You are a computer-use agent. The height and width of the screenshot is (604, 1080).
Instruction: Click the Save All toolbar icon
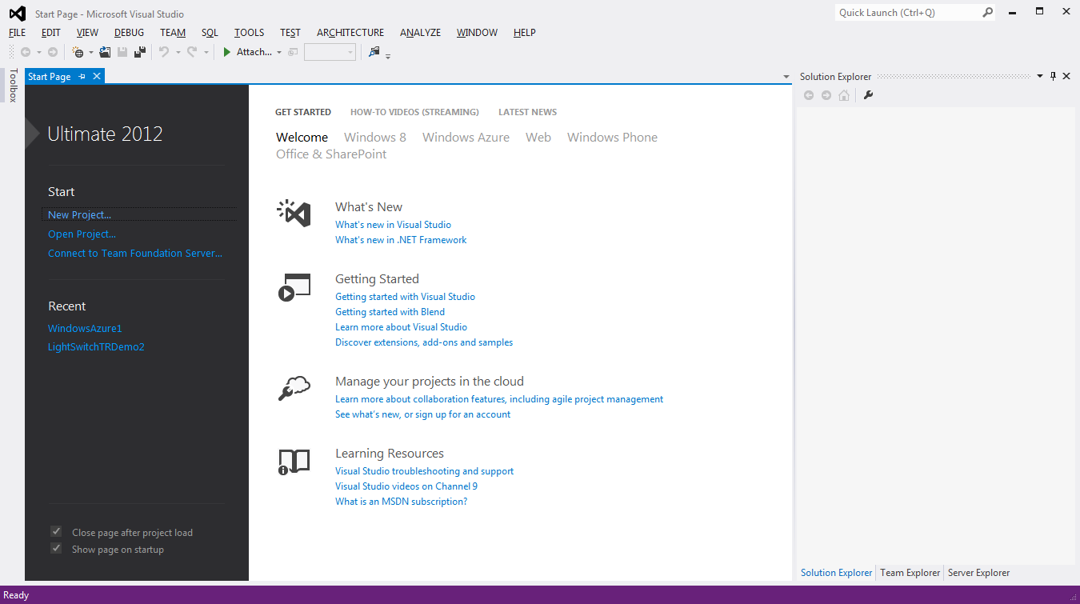(x=141, y=52)
